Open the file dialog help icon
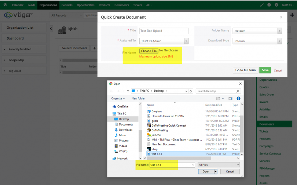 [x=238, y=98]
